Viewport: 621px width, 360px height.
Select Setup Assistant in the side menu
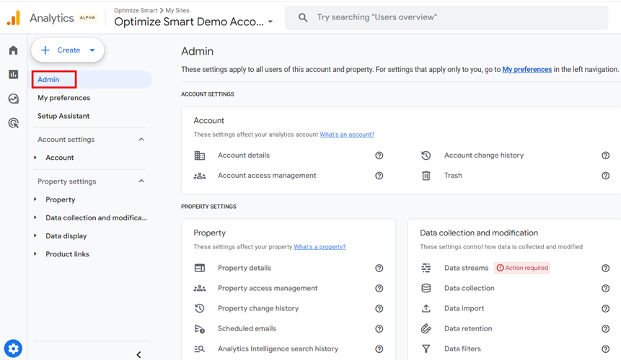click(x=63, y=116)
